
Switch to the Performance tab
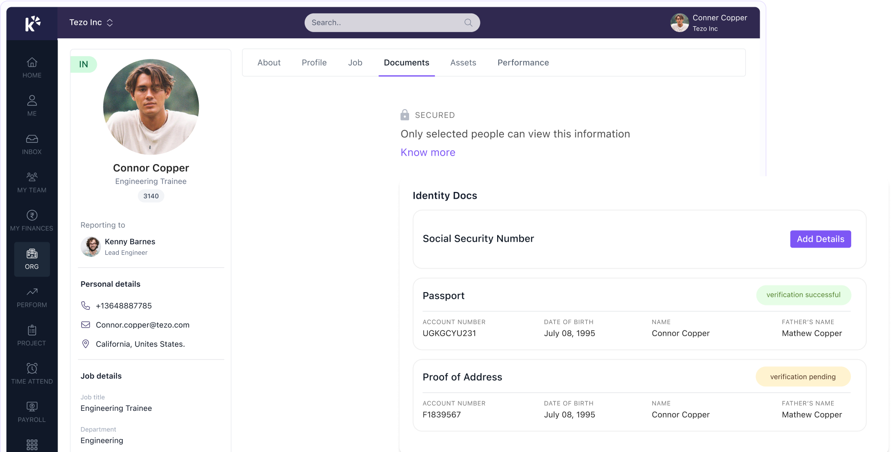click(x=523, y=63)
